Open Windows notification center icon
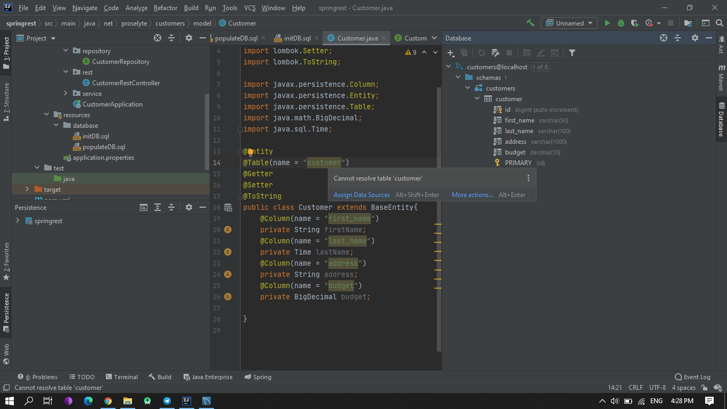 (x=709, y=401)
